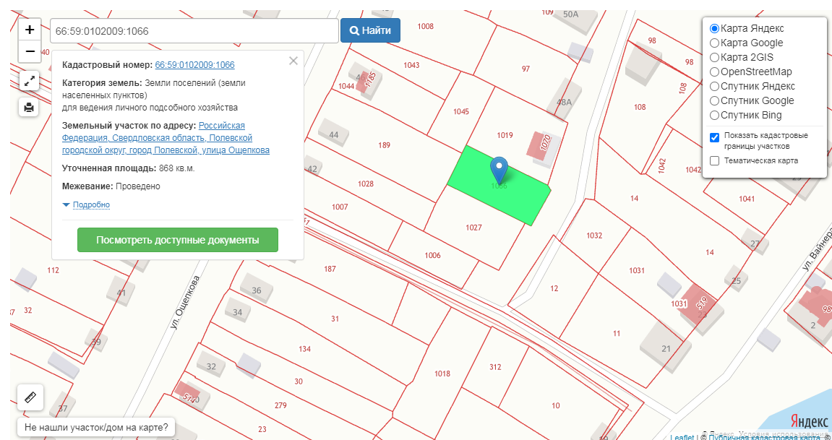Select Спутник Яндекс layer
The height and width of the screenshot is (440, 832).
(x=715, y=86)
